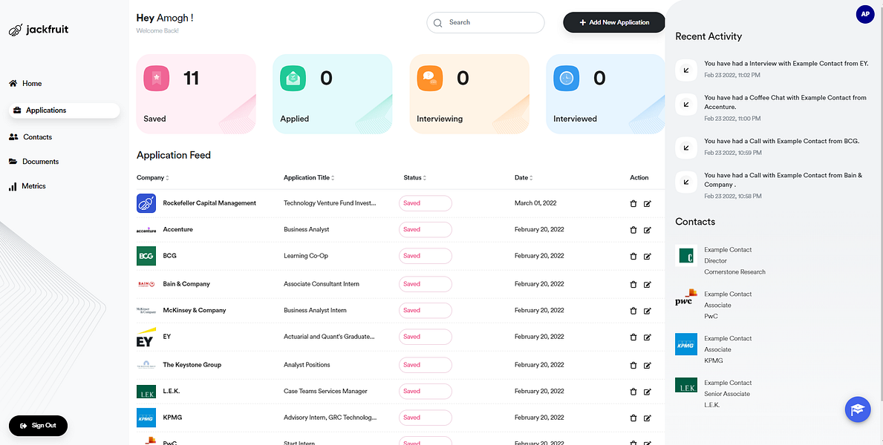Open the graduation cap help widget
883x445 pixels.
858,409
